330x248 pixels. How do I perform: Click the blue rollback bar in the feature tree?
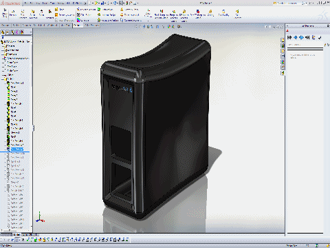[14, 152]
